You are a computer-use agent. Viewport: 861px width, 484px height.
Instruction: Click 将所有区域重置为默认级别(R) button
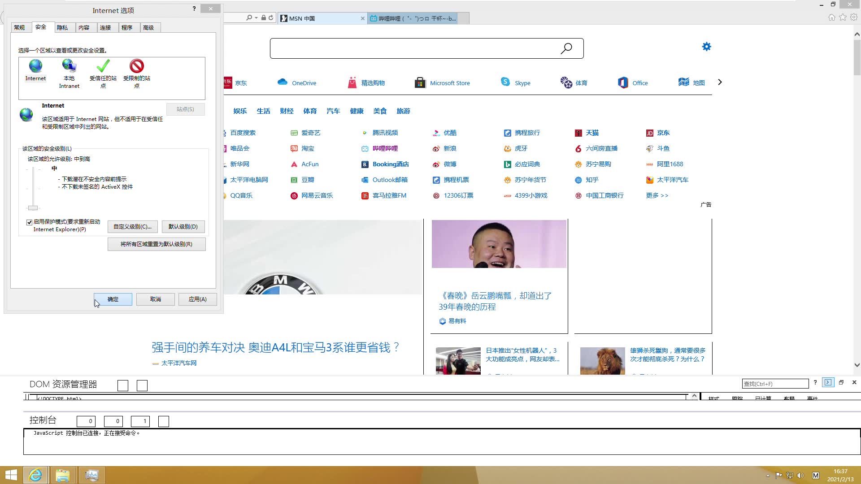157,244
